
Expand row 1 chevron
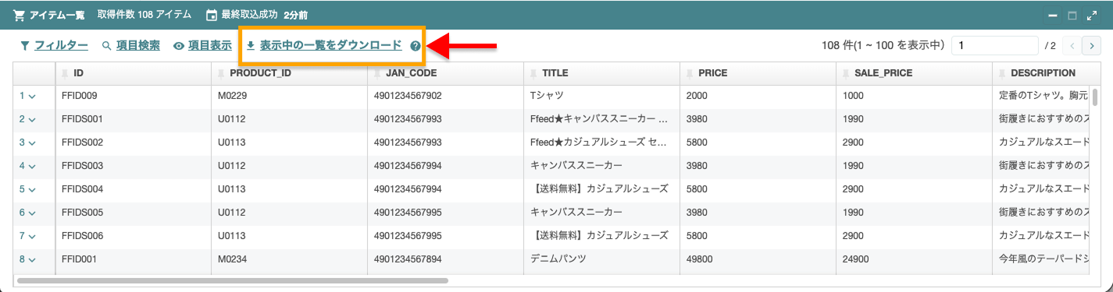click(x=32, y=97)
